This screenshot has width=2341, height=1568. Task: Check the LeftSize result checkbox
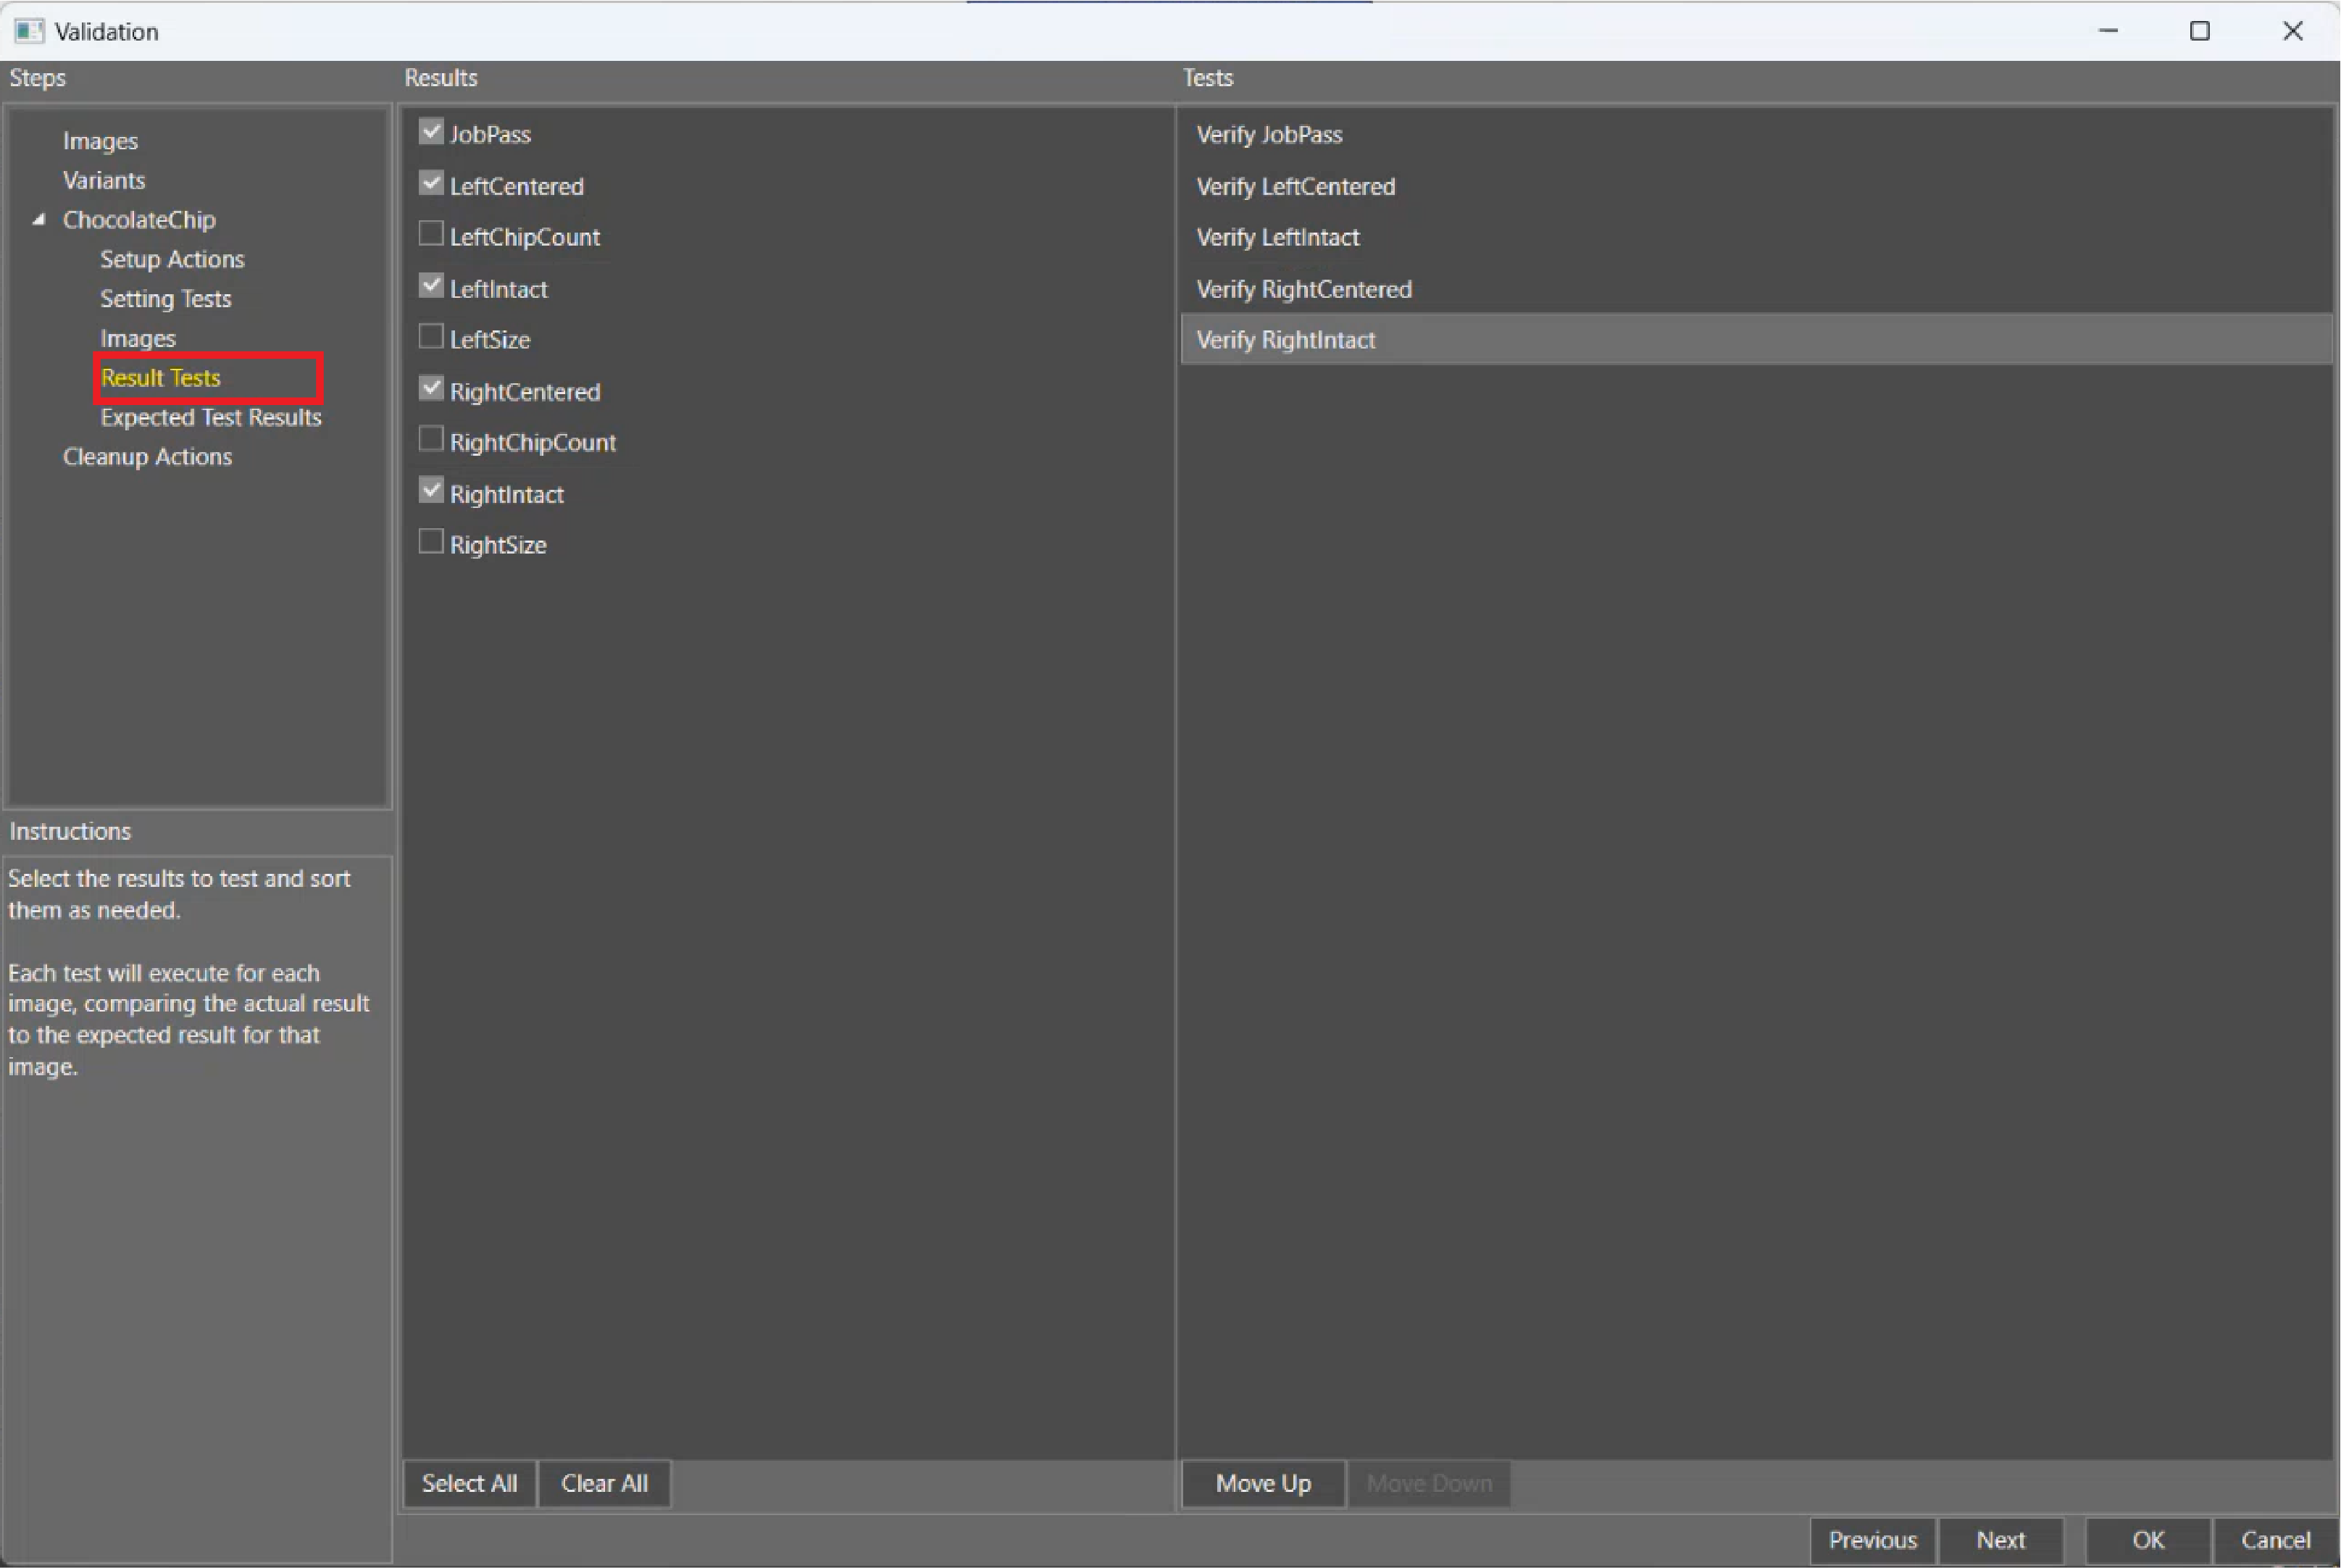[x=431, y=337]
